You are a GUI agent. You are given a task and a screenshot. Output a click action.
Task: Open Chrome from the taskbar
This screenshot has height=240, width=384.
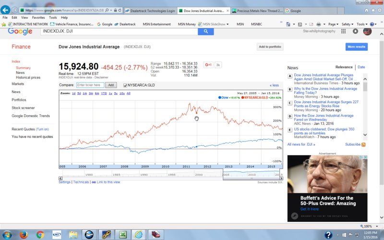40,235
